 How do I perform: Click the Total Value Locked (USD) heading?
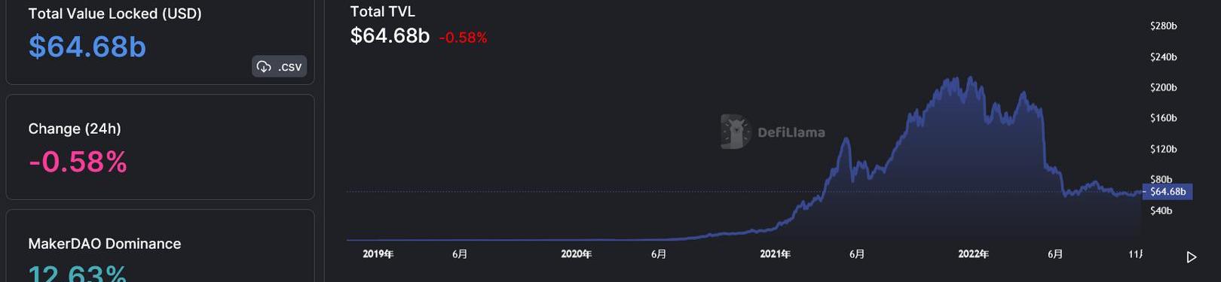115,14
